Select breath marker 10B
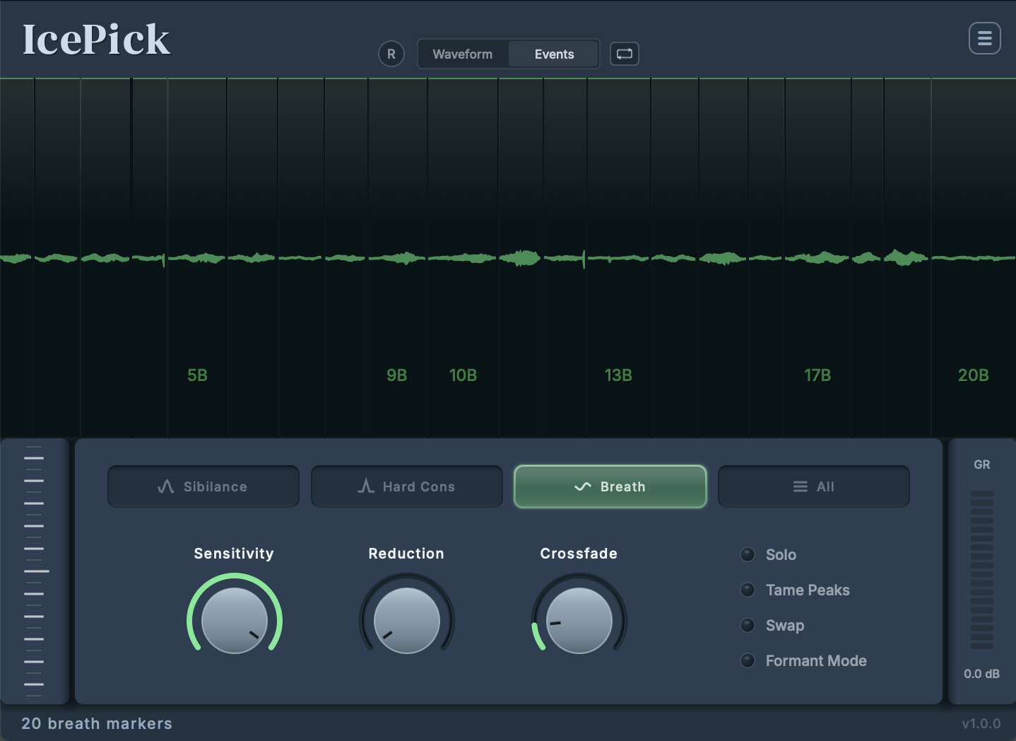Screen dimensions: 1016x741 coord(463,375)
